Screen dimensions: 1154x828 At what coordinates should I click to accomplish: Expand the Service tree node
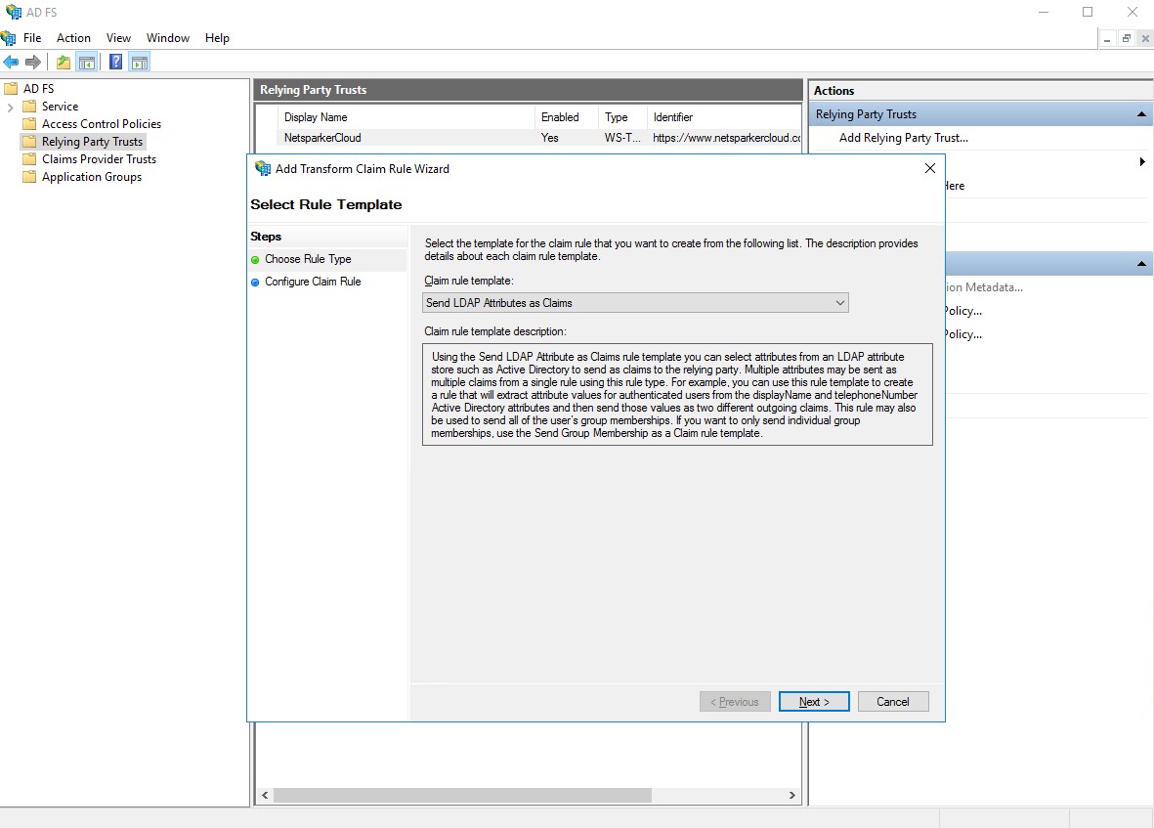[11, 107]
